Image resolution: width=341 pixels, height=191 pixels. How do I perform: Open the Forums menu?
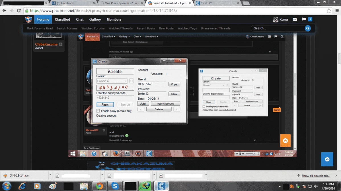point(43,20)
